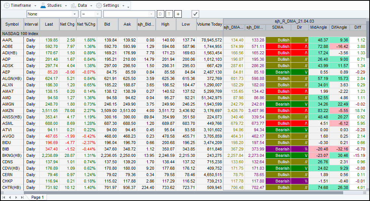The width and height of the screenshot is (370, 201).
Task: Click the D filter button
Action: coord(160,14)
